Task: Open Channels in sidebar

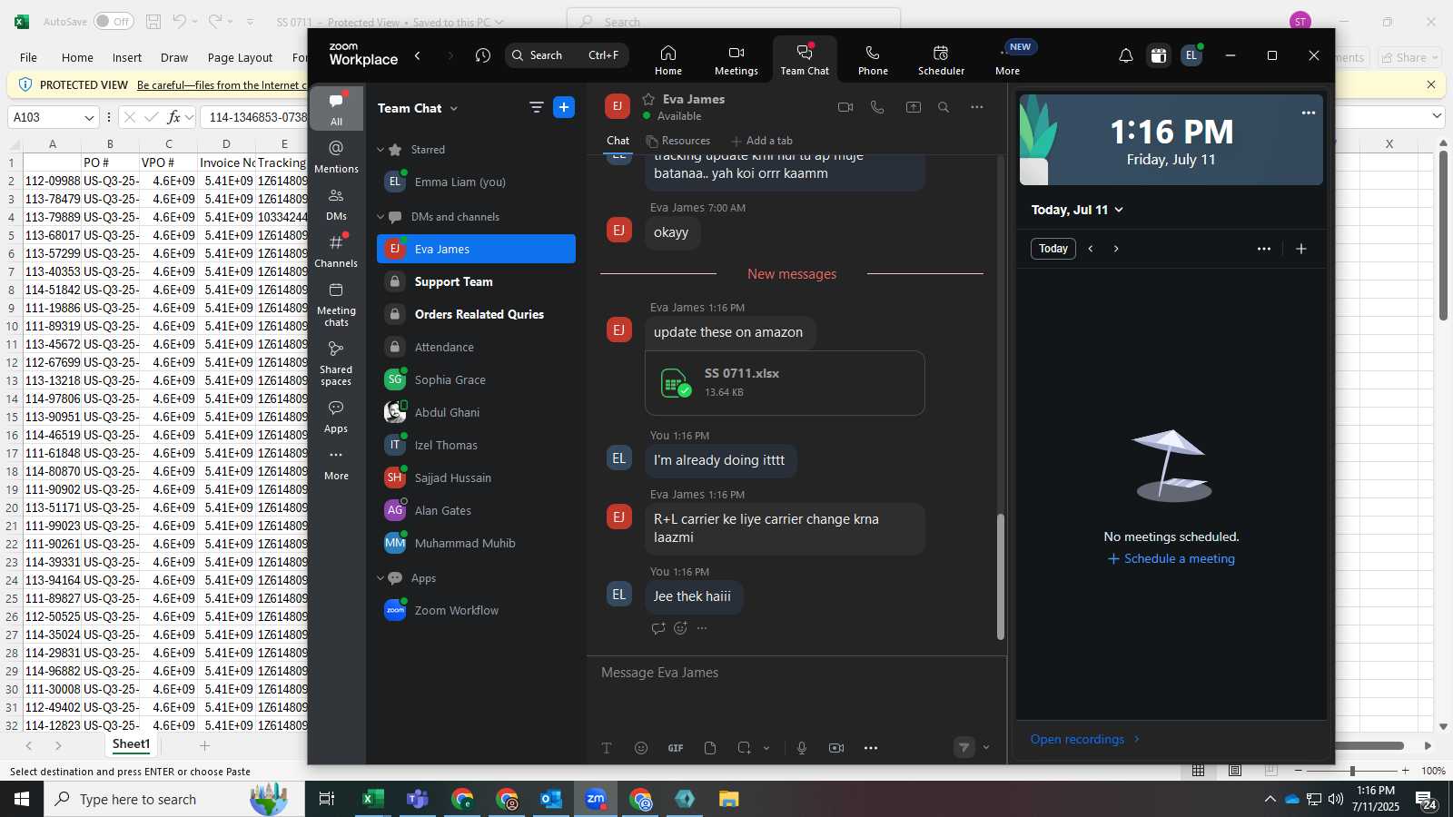Action: [x=336, y=251]
